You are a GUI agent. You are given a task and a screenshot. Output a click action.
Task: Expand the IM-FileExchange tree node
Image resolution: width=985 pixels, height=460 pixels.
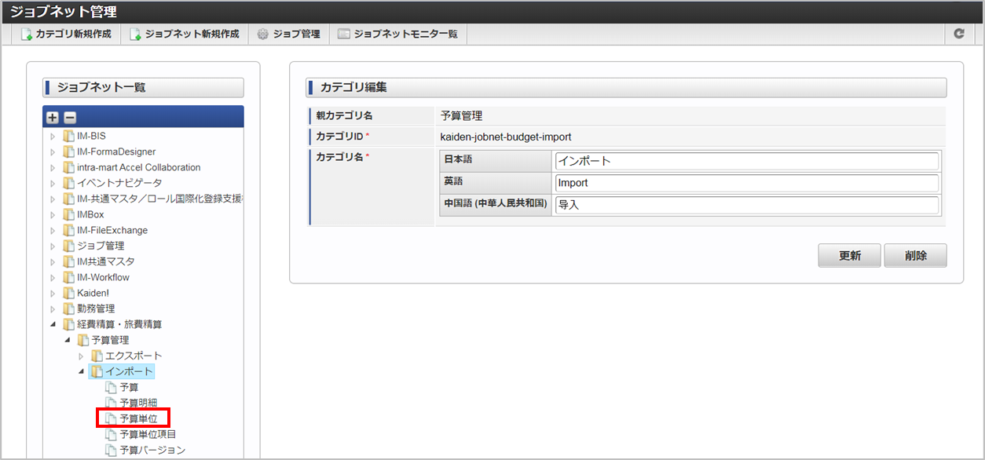(x=53, y=230)
